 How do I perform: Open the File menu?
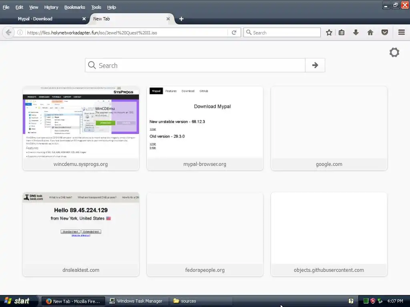pyautogui.click(x=6, y=7)
